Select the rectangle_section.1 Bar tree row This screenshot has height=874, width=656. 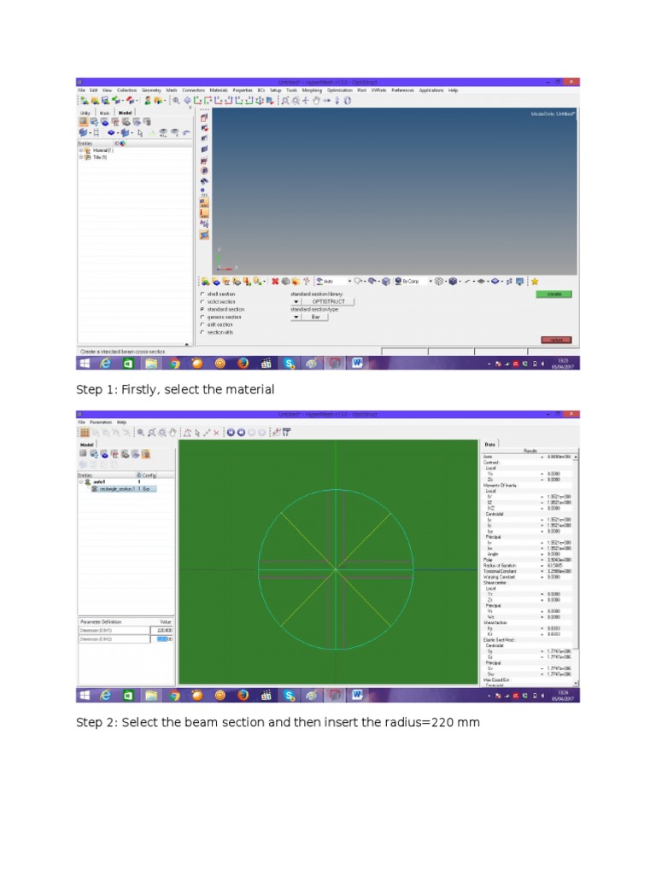124,489
